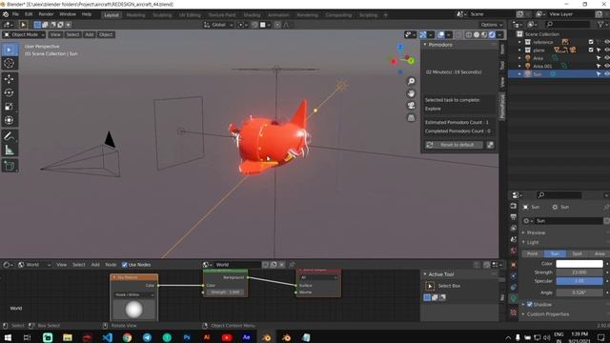
Task: Activate the Transform tool
Action: [x=10, y=120]
